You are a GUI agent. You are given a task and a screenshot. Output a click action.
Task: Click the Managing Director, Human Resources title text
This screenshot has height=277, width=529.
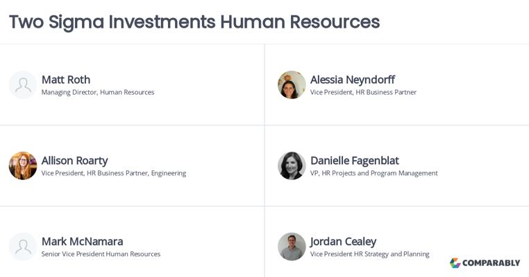coord(98,92)
